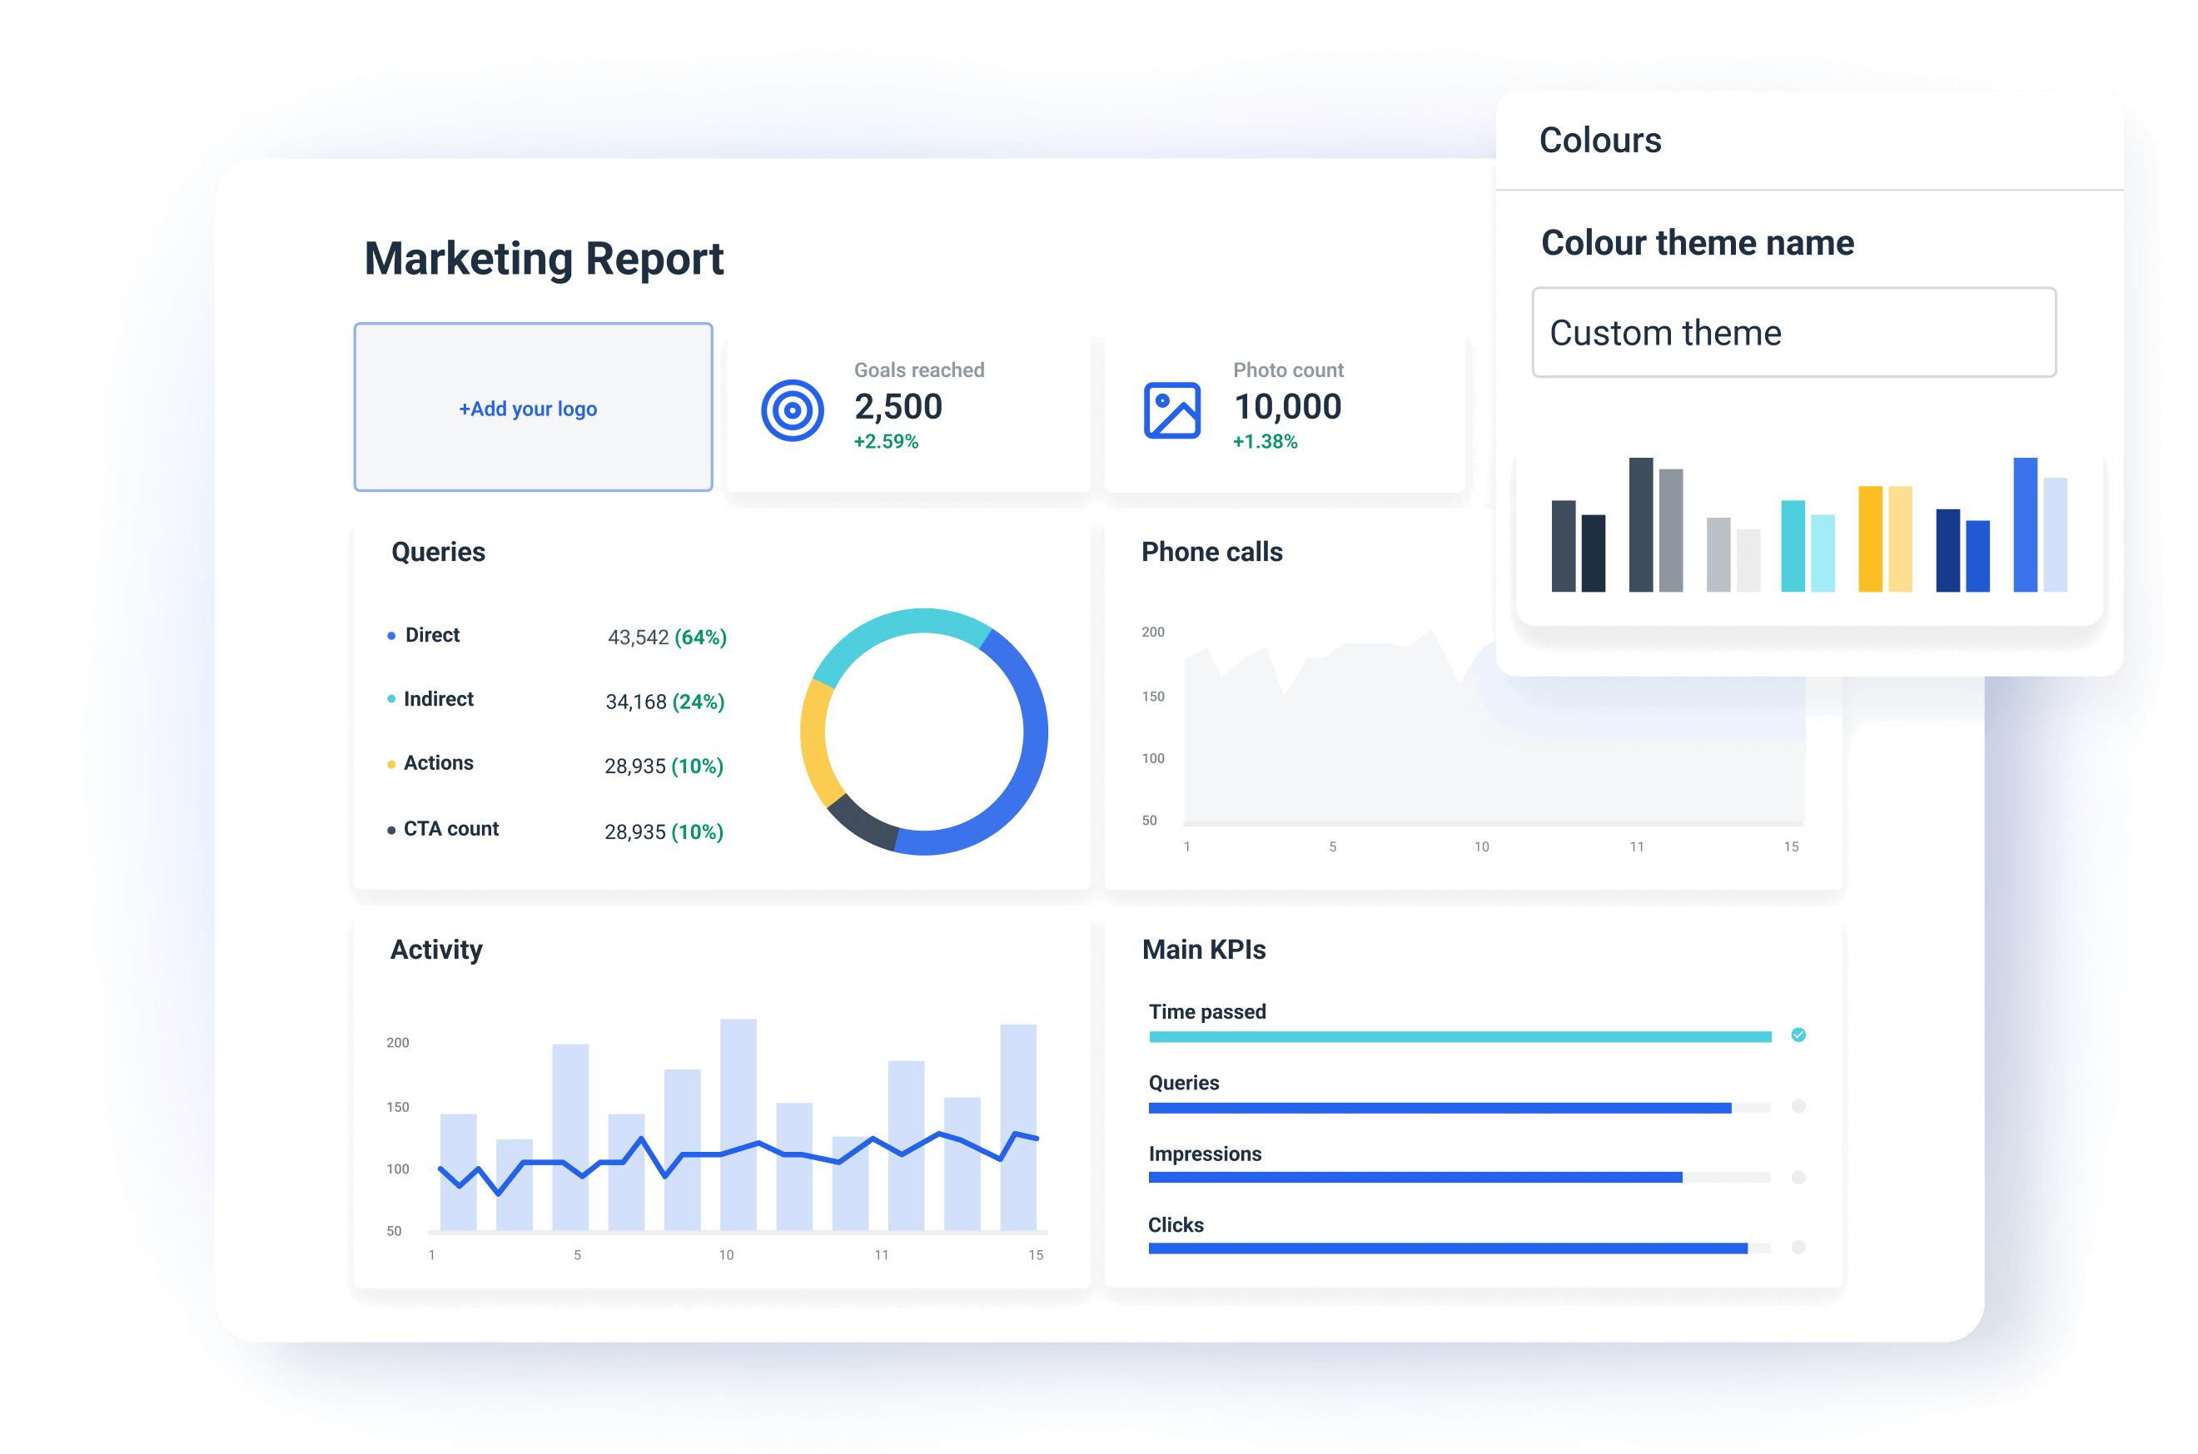This screenshot has width=2198, height=1454.
Task: Select the light grey bar pair swatch
Action: 1733,553
